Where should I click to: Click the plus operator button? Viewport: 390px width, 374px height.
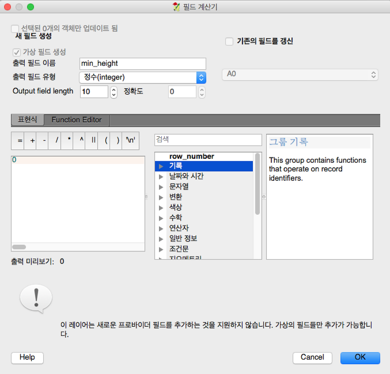click(30, 140)
